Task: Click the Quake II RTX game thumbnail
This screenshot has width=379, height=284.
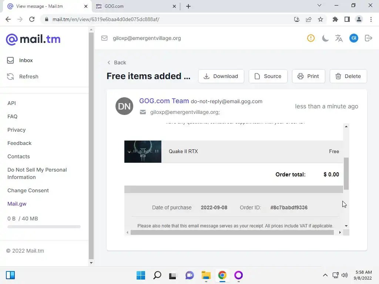Action: (x=143, y=152)
